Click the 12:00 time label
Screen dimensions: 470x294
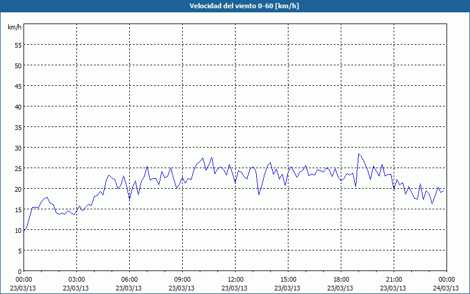(x=236, y=280)
